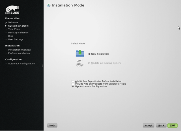Click the System Analysis step

(x=18, y=26)
